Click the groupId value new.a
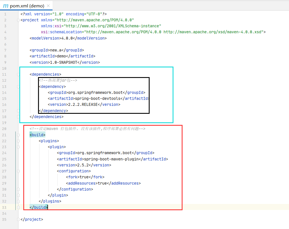Viewport: 289px width, 229px height. [56, 50]
